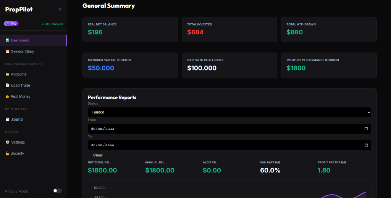The image size is (391, 198).
Task: Close the sidebar with the X icon
Action: (x=60, y=10)
